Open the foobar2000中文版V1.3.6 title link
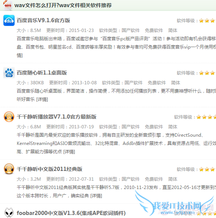The width and height of the screenshot is (216, 218). click(71, 213)
